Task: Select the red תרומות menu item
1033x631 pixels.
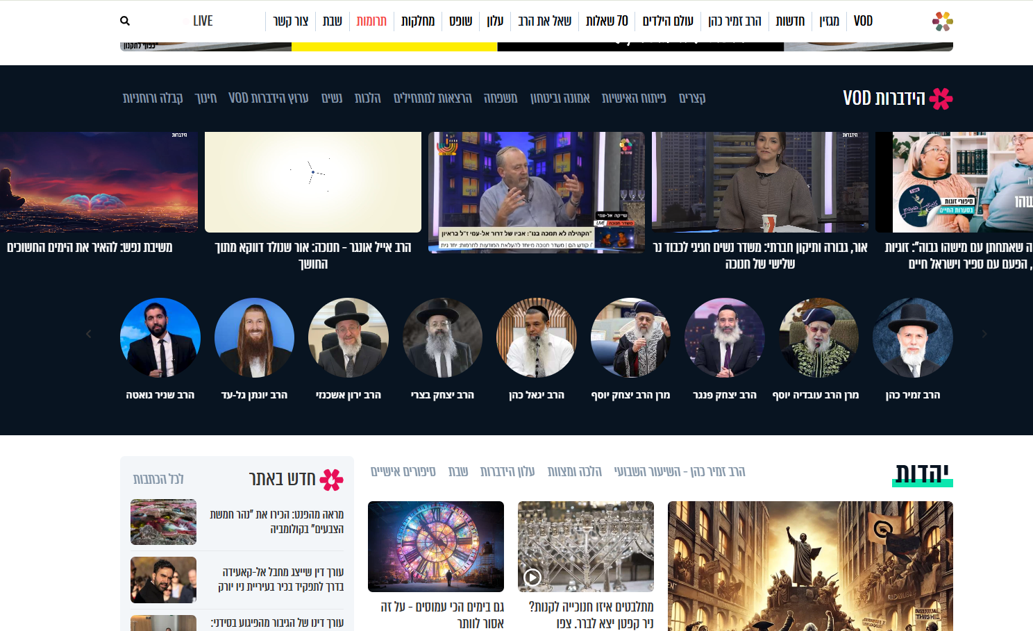Action: (x=371, y=21)
